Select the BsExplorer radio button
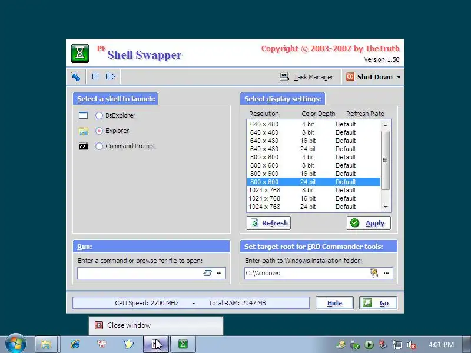Screen dimensions: 471x353 (99, 115)
